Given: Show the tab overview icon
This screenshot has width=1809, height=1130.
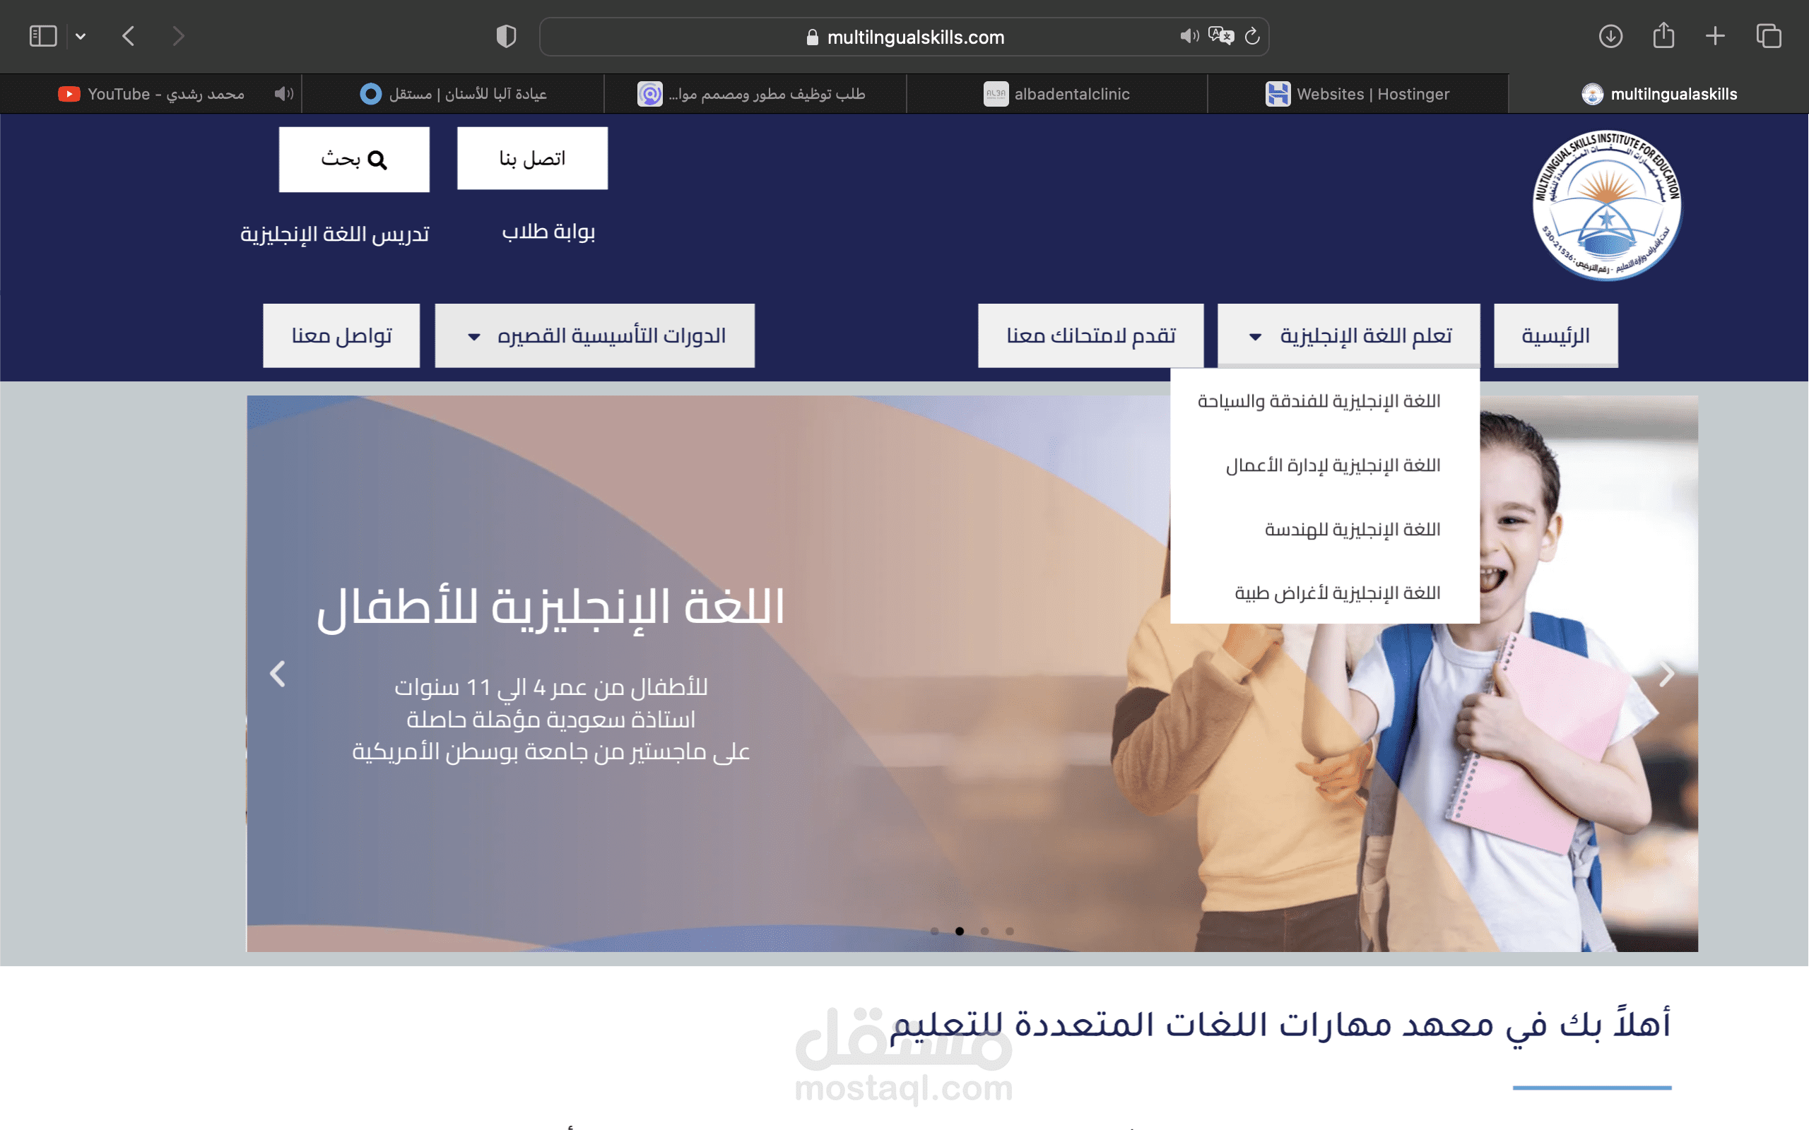Looking at the screenshot, I should pyautogui.click(x=1769, y=36).
